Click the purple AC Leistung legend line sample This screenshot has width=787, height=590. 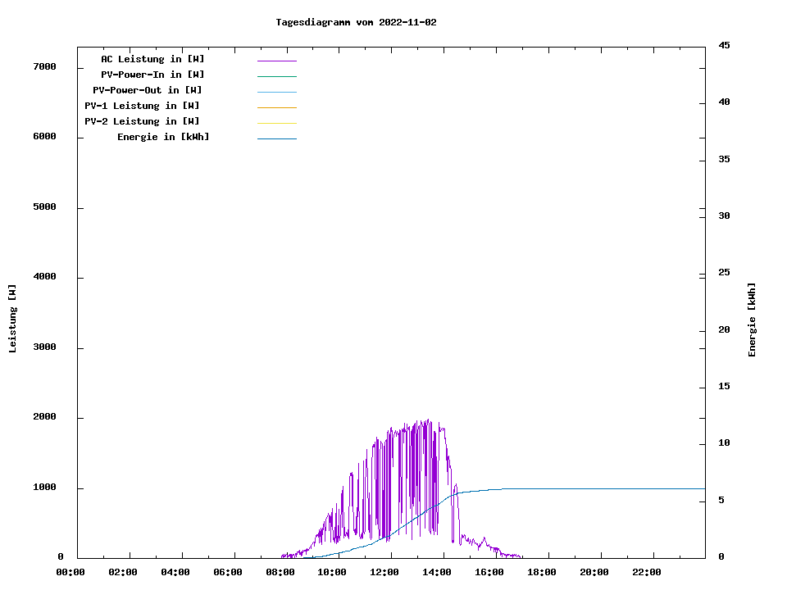pyautogui.click(x=276, y=61)
